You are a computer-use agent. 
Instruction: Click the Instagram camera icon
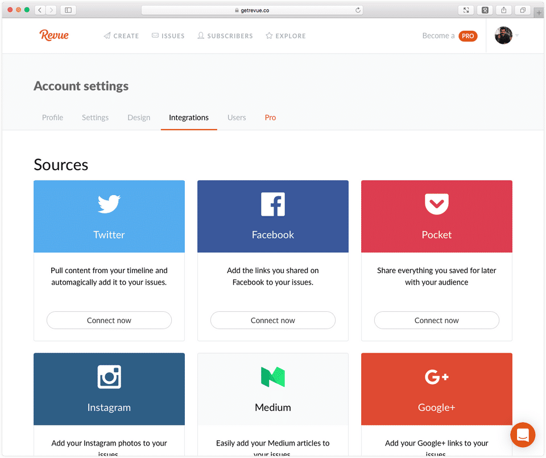(x=109, y=377)
